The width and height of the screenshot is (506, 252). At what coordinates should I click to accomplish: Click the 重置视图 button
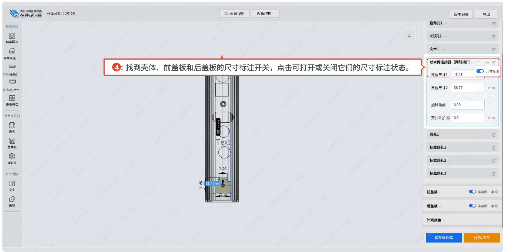pyautogui.click(x=234, y=13)
